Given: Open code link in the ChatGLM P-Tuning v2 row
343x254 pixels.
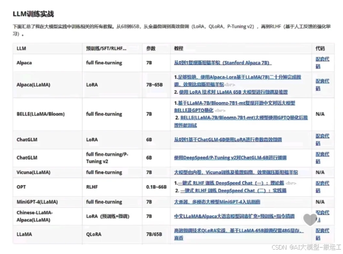Looking at the screenshot, I should click(323, 158).
